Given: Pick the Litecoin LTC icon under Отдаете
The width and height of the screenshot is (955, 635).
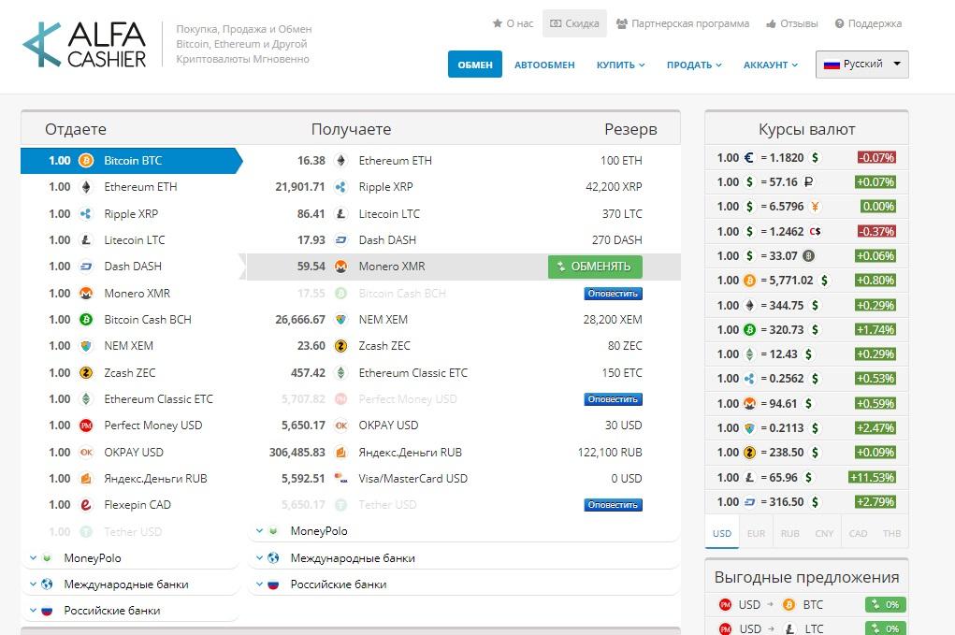Looking at the screenshot, I should pos(86,239).
